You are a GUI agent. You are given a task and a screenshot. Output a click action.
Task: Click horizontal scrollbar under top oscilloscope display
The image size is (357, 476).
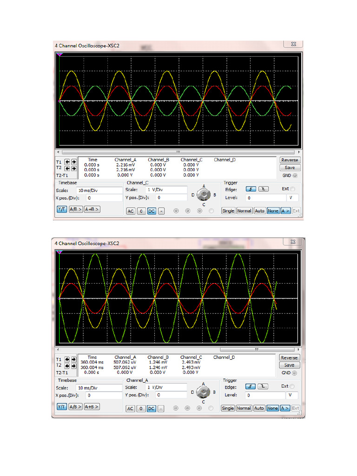pos(177,152)
